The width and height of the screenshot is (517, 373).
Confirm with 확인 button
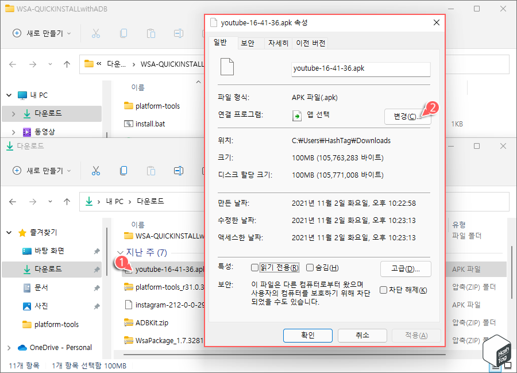pyautogui.click(x=308, y=336)
